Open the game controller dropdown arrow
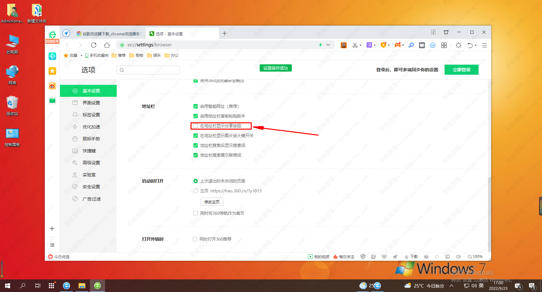The image size is (542, 292). (x=403, y=45)
